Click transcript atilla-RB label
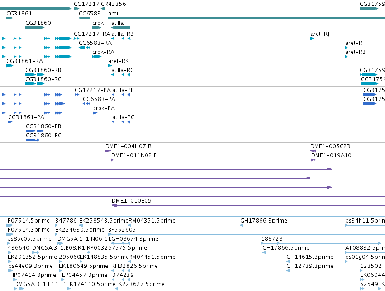This screenshot has width=385, height=291. (122, 34)
